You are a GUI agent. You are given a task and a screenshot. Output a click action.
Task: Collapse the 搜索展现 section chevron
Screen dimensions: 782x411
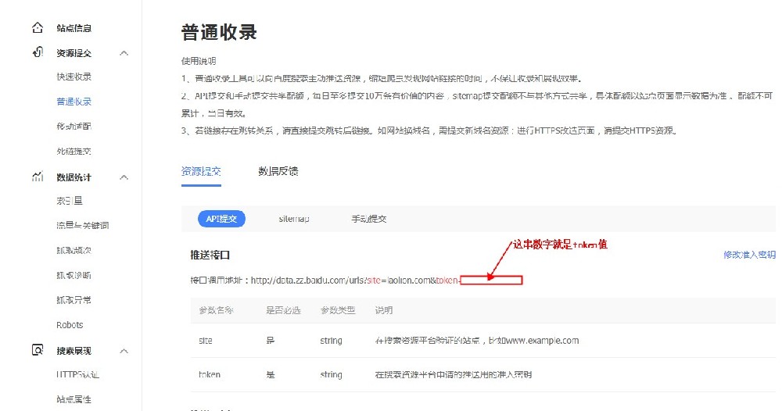click(x=124, y=351)
